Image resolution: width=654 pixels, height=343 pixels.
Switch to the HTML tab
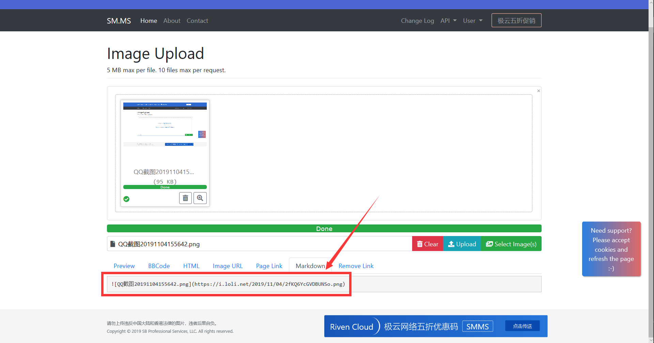tap(191, 266)
